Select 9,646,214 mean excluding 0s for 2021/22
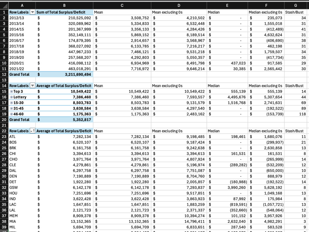The image size is (309, 232). (x=179, y=69)
